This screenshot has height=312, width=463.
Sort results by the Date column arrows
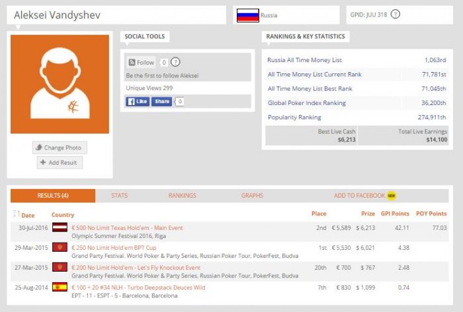pos(17,214)
